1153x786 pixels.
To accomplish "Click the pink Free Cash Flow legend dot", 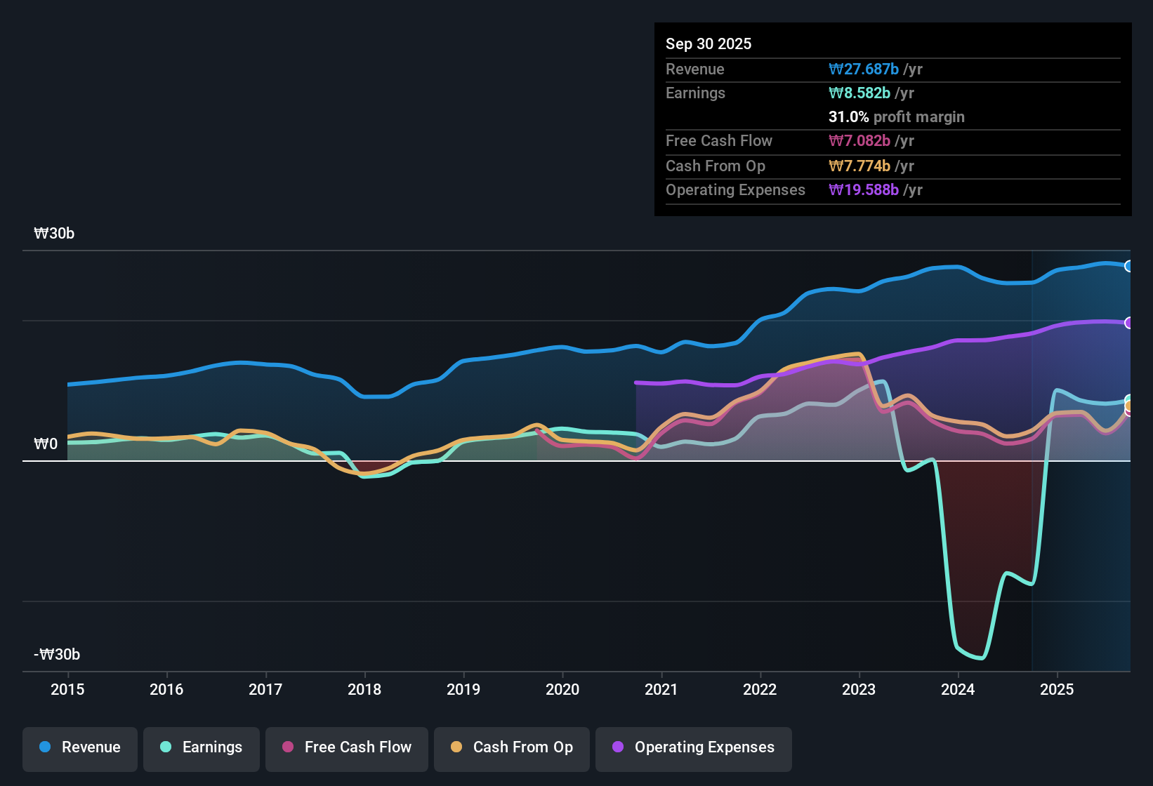I will coord(287,747).
